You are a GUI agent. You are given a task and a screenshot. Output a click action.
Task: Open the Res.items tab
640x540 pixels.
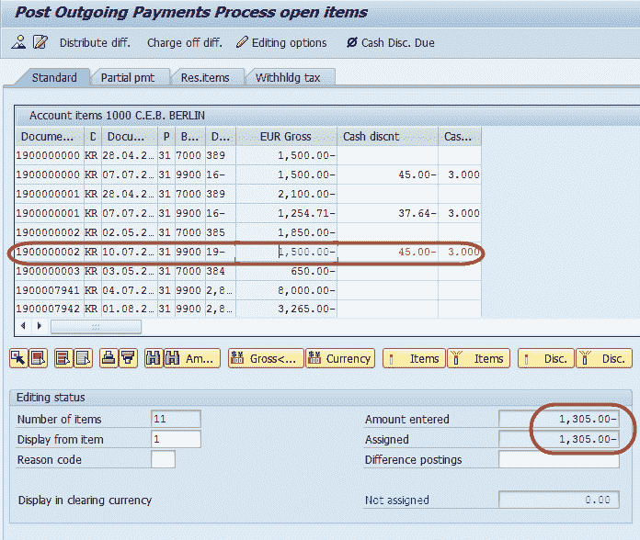tap(205, 77)
